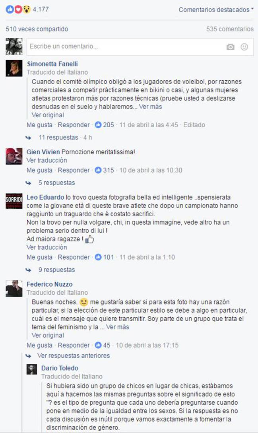Click Ver más in Federico Nuzzo's comment
Image resolution: width=258 pixels, height=433 pixels.
pyautogui.click(x=118, y=327)
